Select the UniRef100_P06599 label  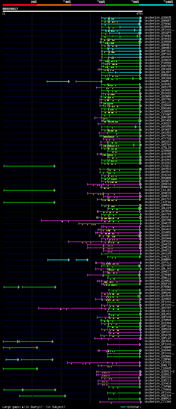[x=158, y=63]
